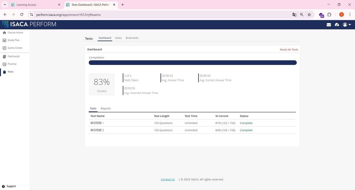Open site information icon in address bar

pos(32,14)
